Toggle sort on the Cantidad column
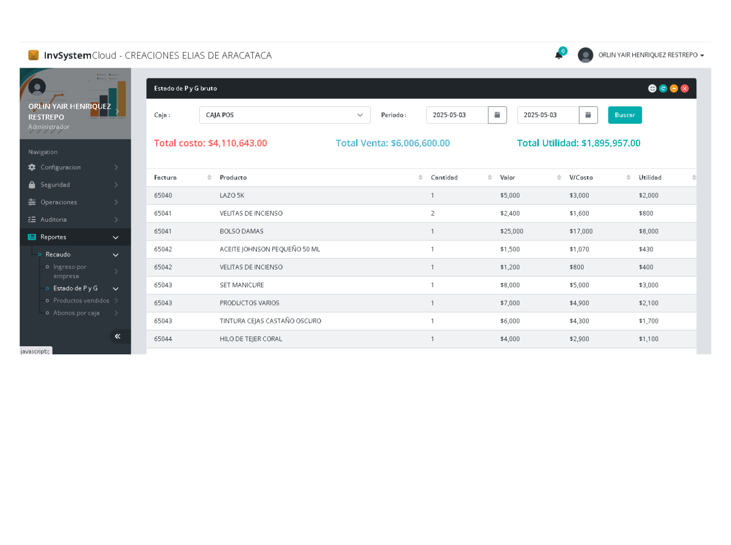Image resolution: width=731 pixels, height=545 pixels. coord(460,177)
